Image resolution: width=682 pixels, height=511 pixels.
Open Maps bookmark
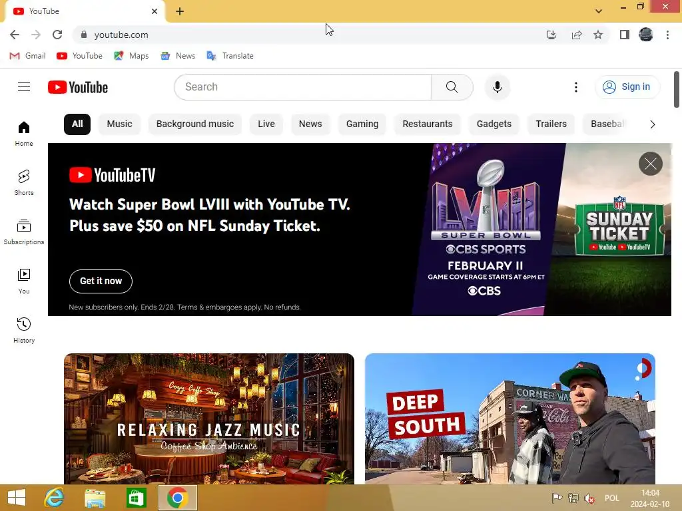pyautogui.click(x=131, y=56)
